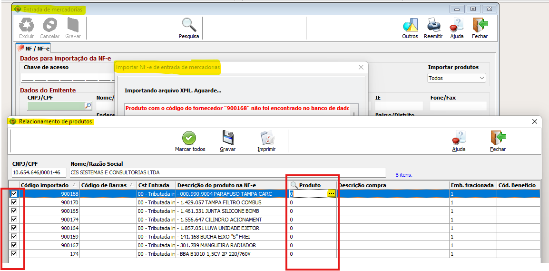Click the Gravar floppy disk icon
This screenshot has height=271, width=549.
228,138
